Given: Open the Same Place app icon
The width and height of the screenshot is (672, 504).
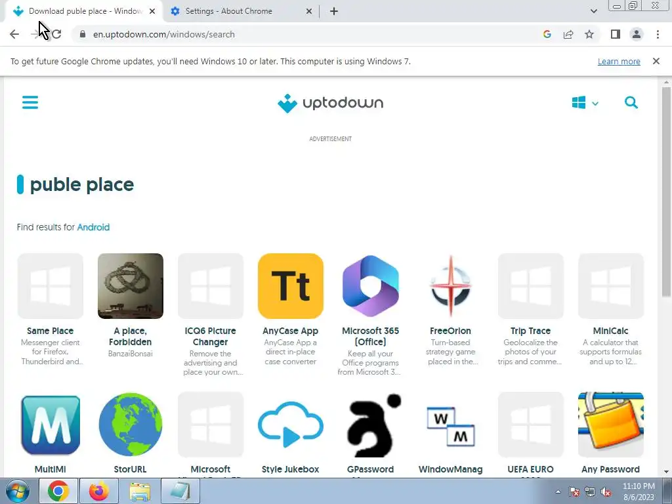Looking at the screenshot, I should tap(50, 286).
